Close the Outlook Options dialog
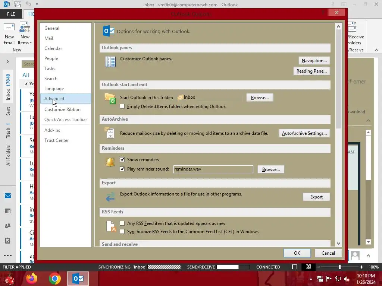The width and height of the screenshot is (382, 286). 337,12
